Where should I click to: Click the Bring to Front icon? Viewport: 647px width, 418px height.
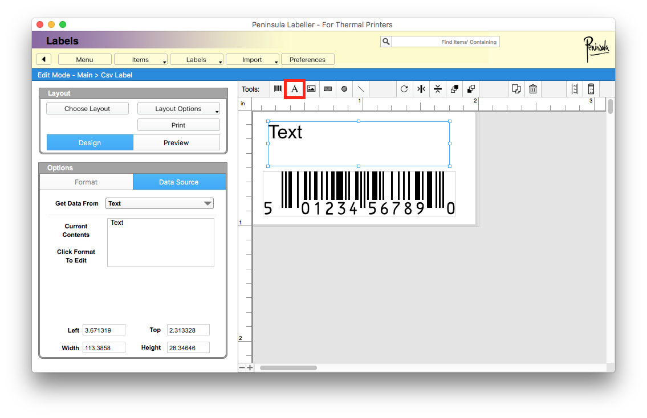pyautogui.click(x=454, y=89)
